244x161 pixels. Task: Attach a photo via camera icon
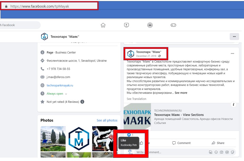click(x=221, y=152)
